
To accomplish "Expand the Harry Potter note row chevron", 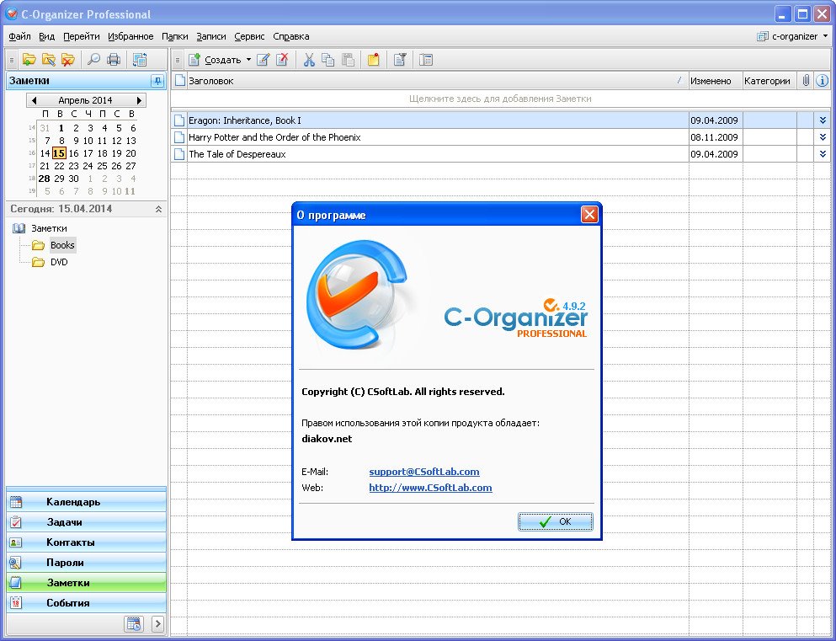I will coord(823,137).
